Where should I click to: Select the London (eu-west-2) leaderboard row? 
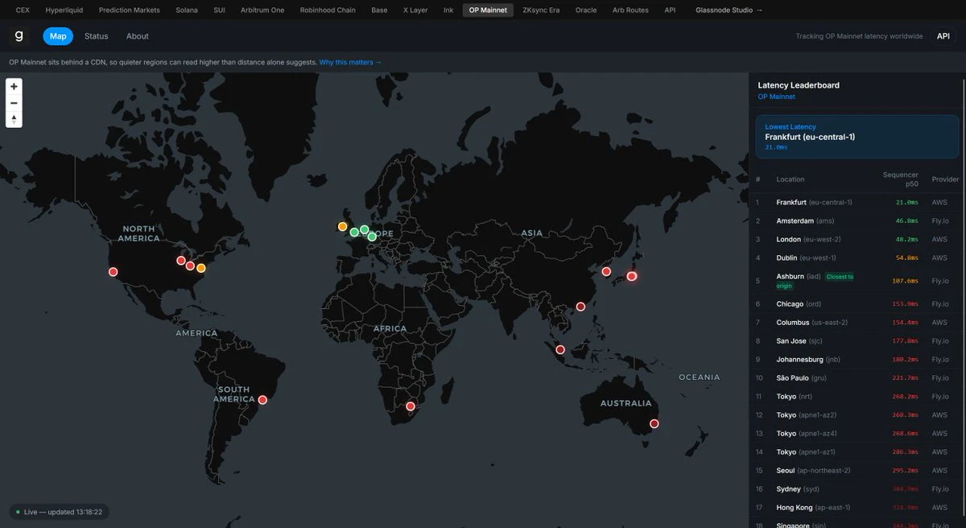click(857, 239)
